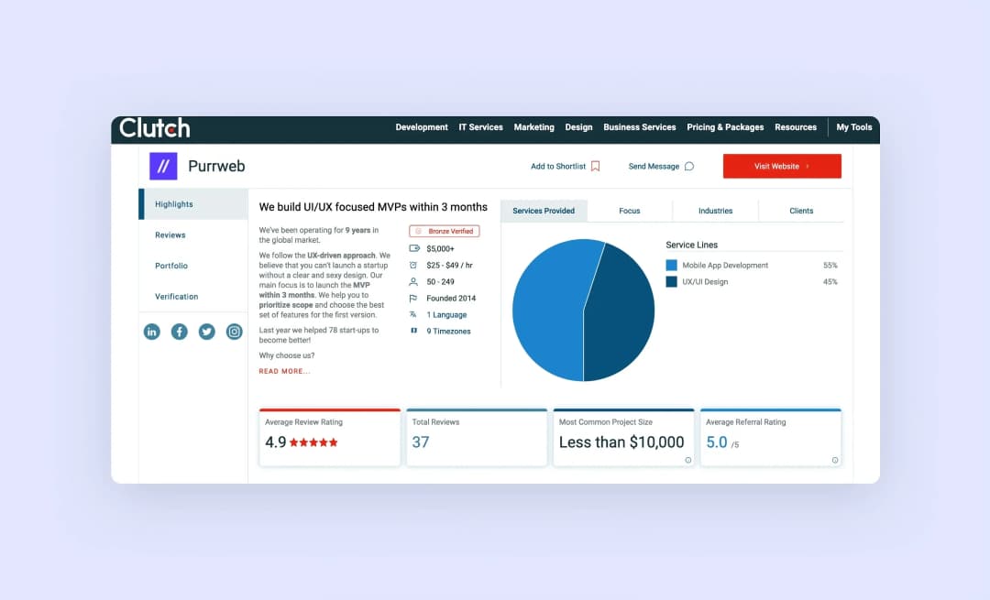Screen dimensions: 990x600
Task: Switch to the Industries tab
Action: point(715,211)
